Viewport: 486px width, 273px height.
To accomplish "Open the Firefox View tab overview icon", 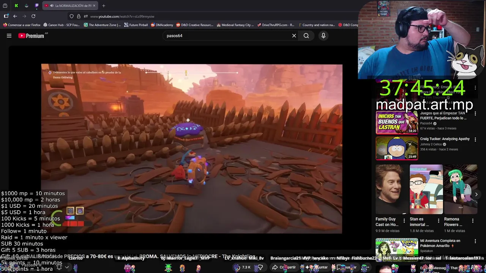I will click(x=5, y=6).
